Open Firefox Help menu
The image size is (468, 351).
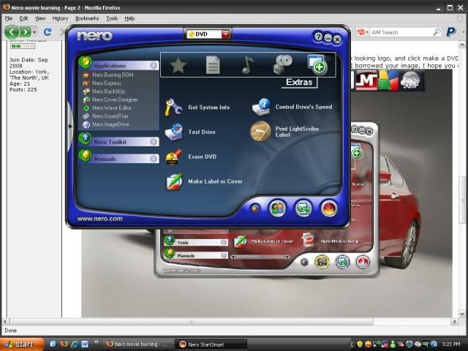point(129,18)
